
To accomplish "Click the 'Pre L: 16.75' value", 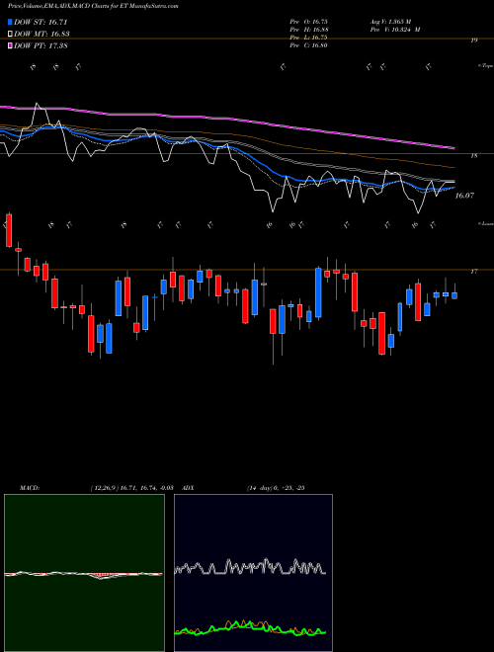I will 309,38.
